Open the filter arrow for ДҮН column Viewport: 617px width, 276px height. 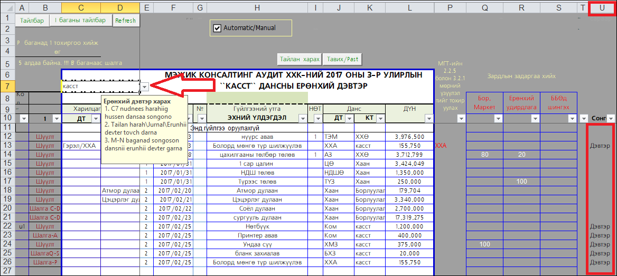click(428, 119)
